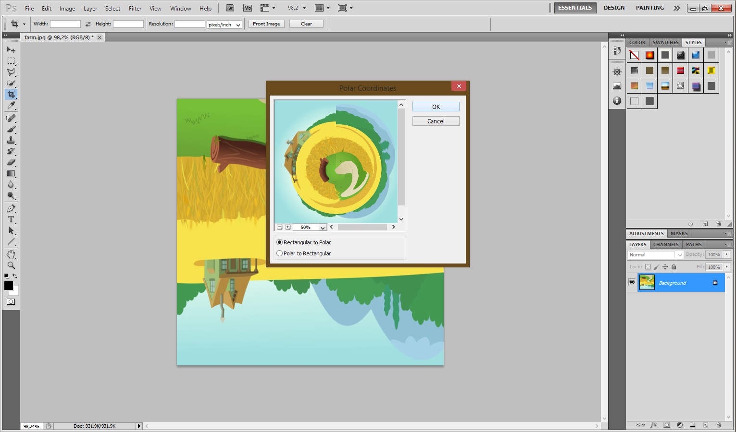Open the pixels/inch units dropdown
Image resolution: width=736 pixels, height=432 pixels.
tap(224, 24)
